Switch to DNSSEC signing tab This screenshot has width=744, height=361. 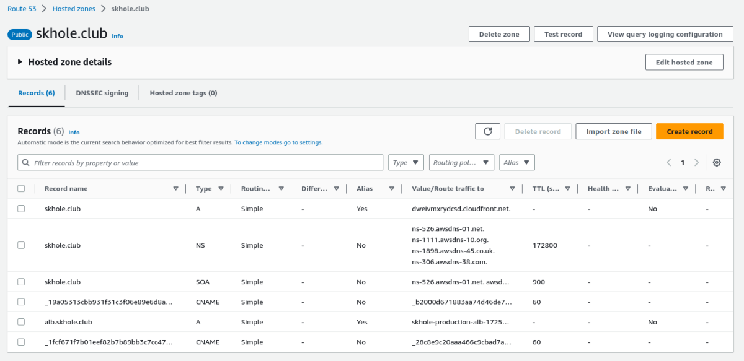coord(102,93)
